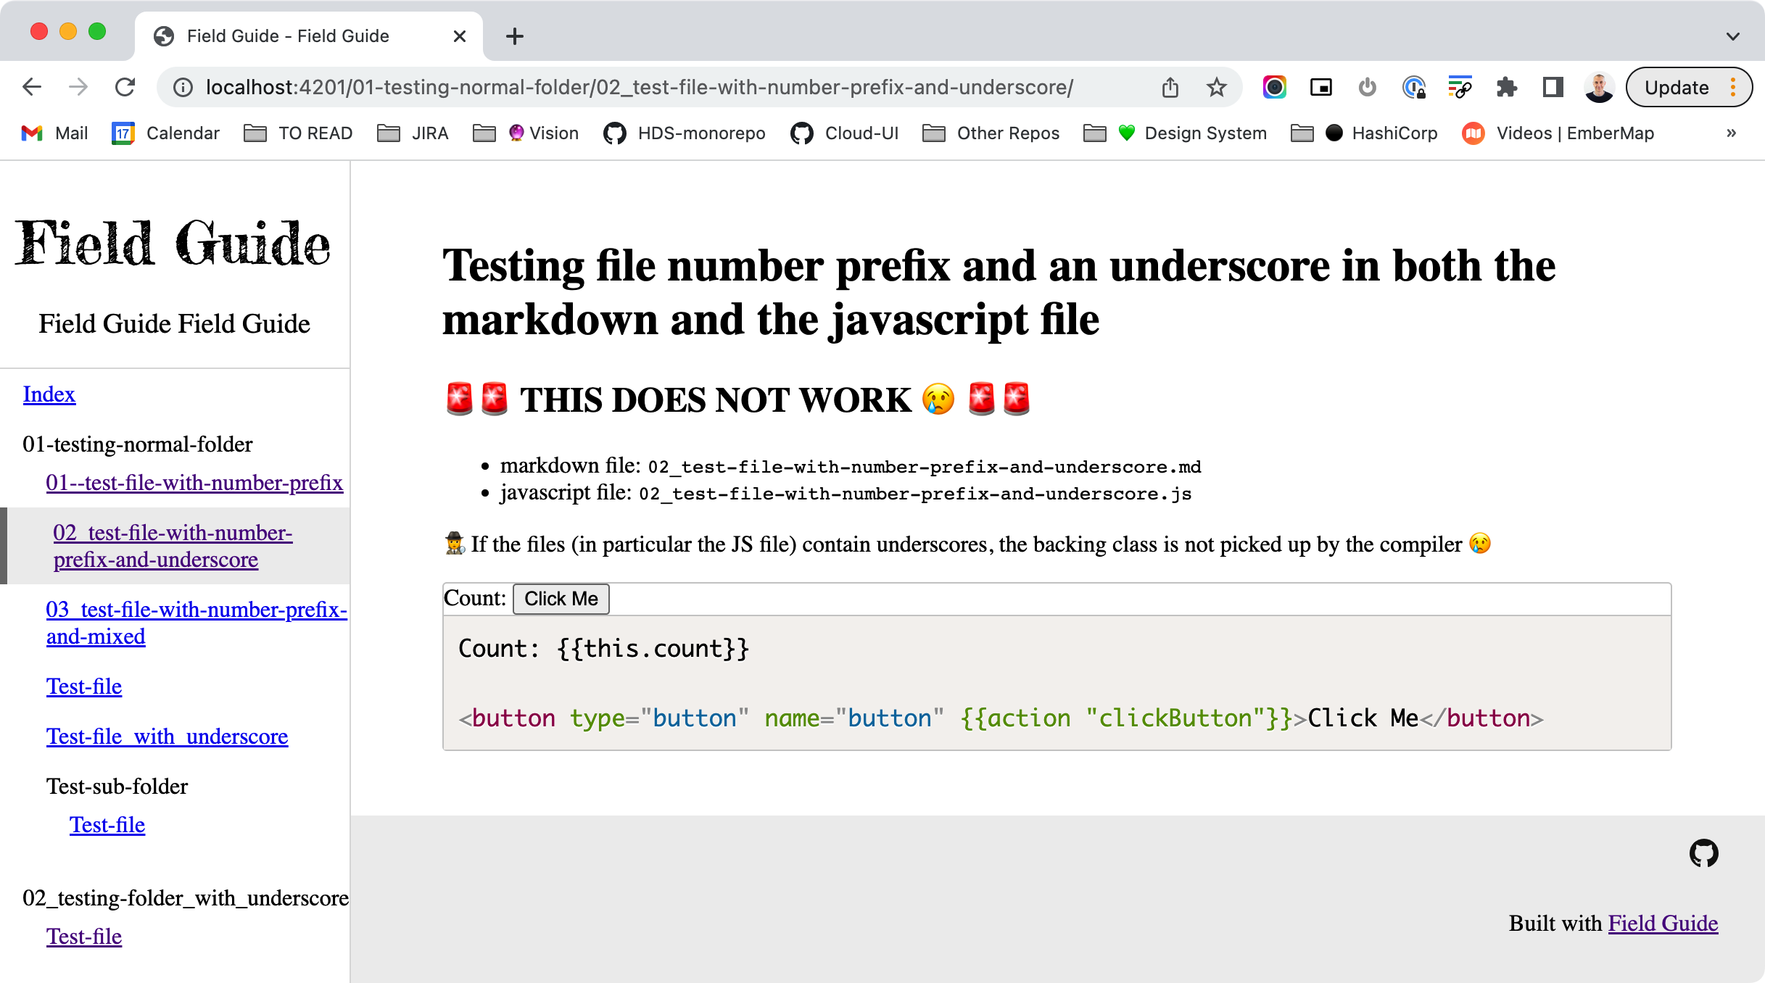Open Chrome's three-dot menu
Viewport: 1765px width, 983px height.
1732,87
